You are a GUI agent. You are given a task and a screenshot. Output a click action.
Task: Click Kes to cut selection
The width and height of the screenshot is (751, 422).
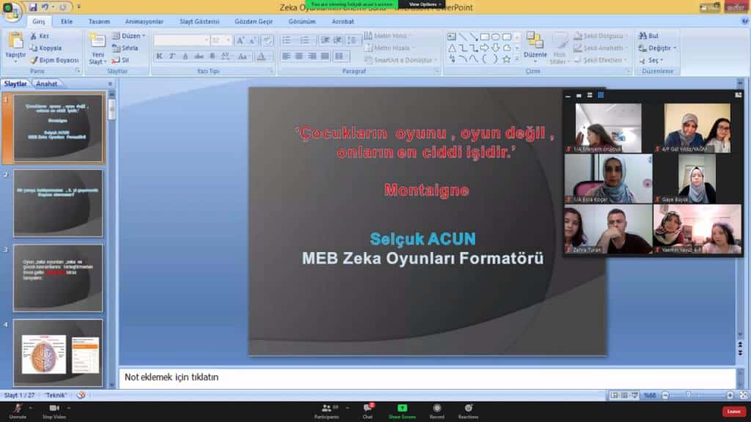tap(40, 36)
